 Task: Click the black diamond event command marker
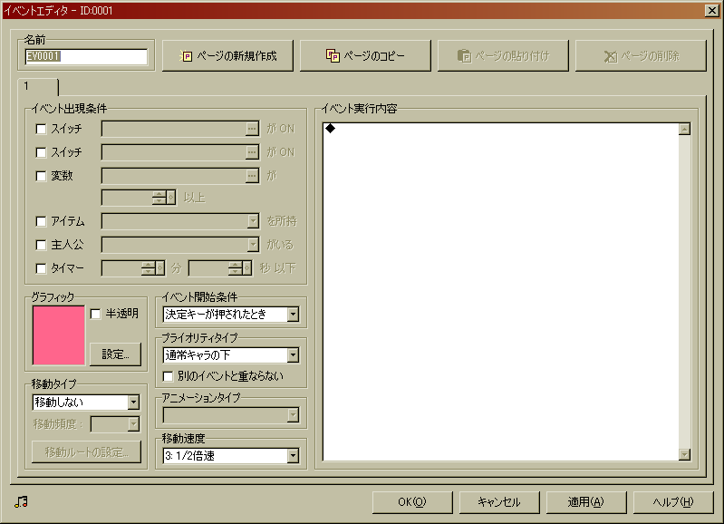pos(330,129)
